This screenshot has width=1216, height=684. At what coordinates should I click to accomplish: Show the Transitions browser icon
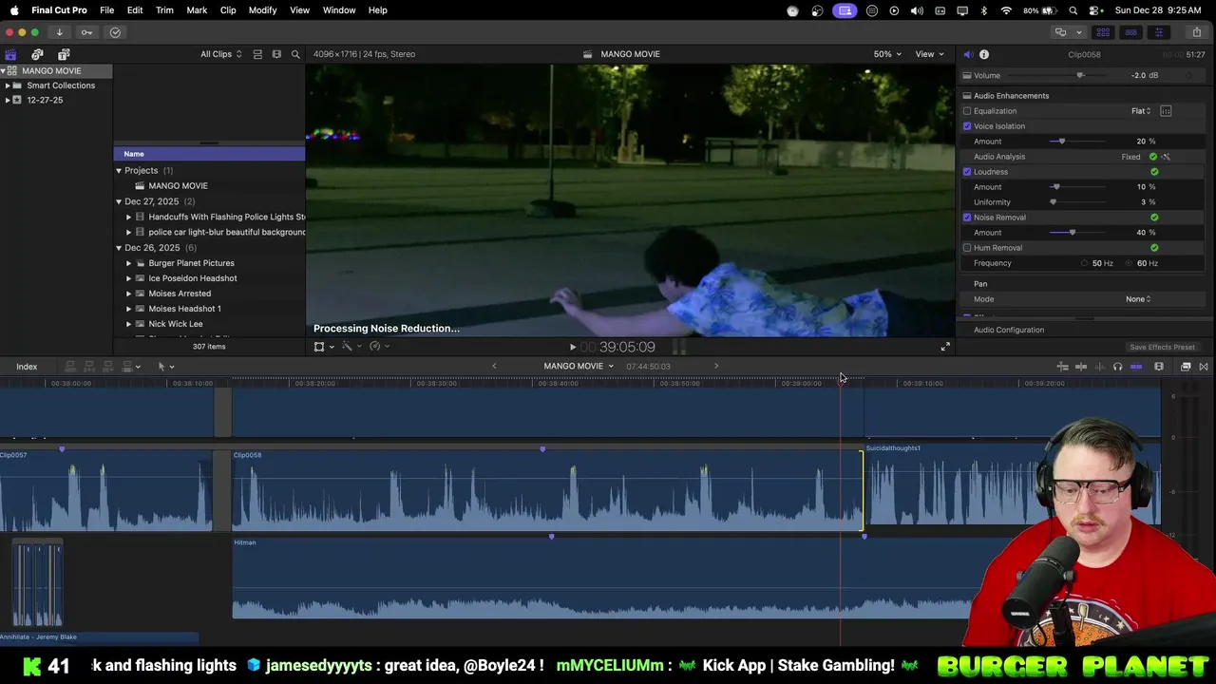point(1204,367)
